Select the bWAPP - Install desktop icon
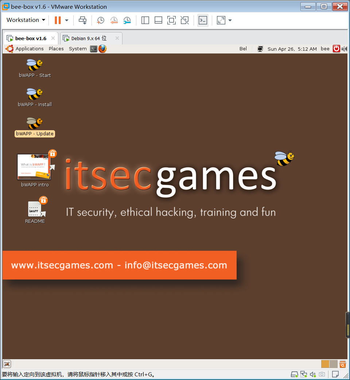 tap(35, 97)
